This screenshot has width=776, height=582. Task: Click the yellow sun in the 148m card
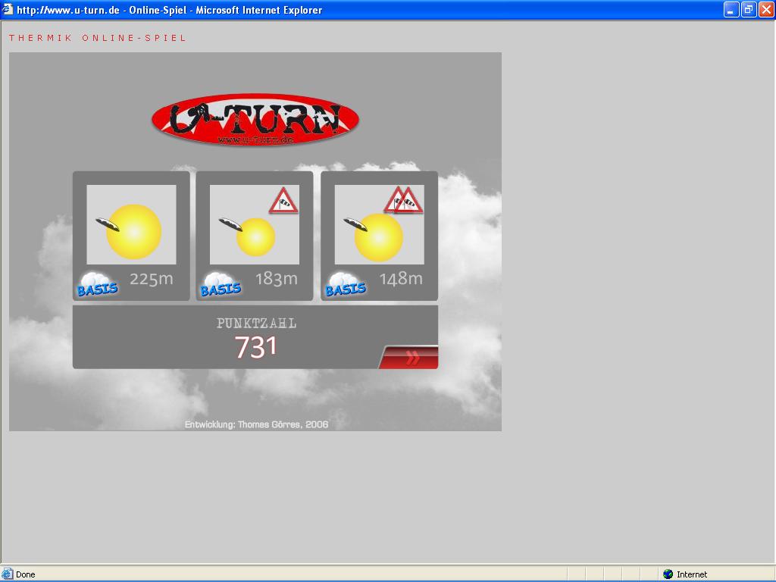click(x=379, y=237)
